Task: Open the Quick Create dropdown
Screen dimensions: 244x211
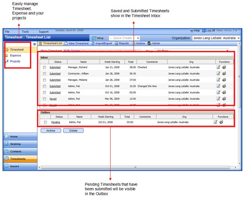Action: 124,38
